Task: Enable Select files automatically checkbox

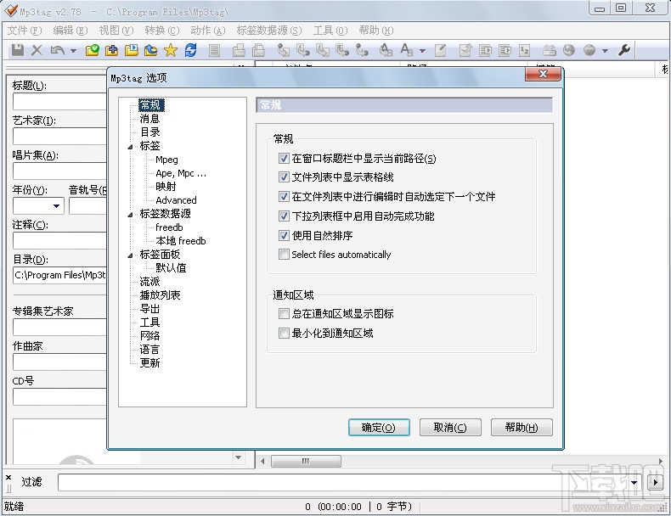Action: click(284, 255)
